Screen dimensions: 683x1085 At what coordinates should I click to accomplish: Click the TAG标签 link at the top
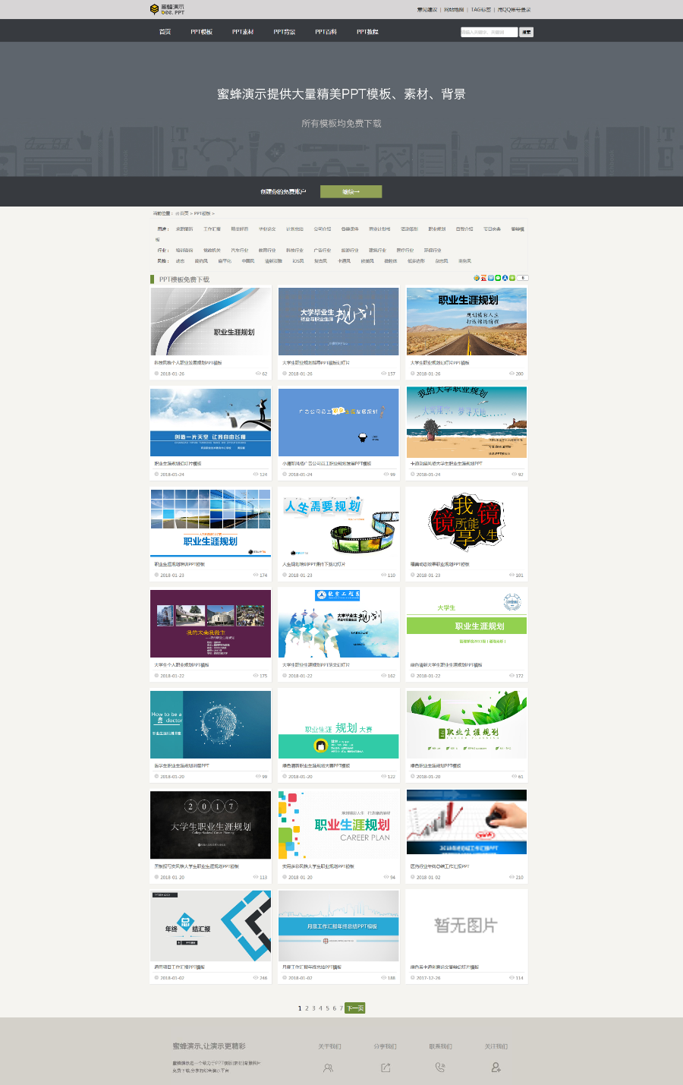click(x=481, y=10)
